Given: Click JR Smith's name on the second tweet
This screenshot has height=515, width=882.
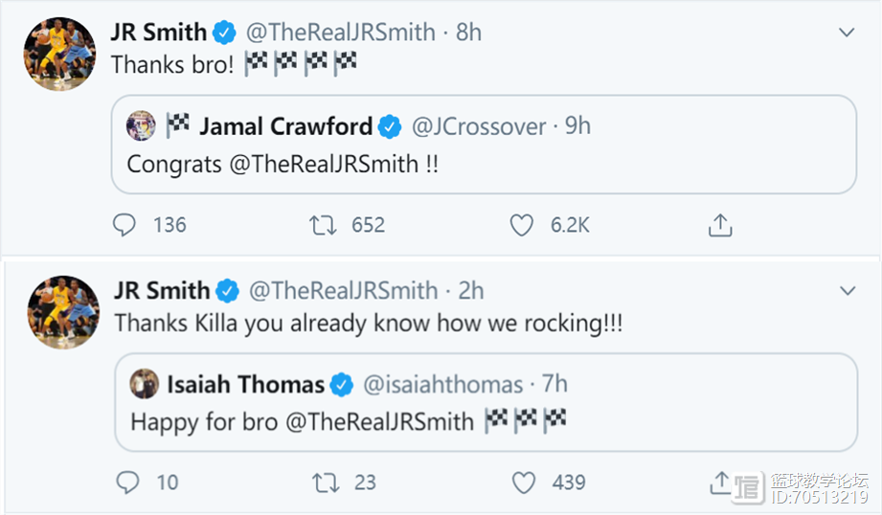Looking at the screenshot, I should point(161,290).
